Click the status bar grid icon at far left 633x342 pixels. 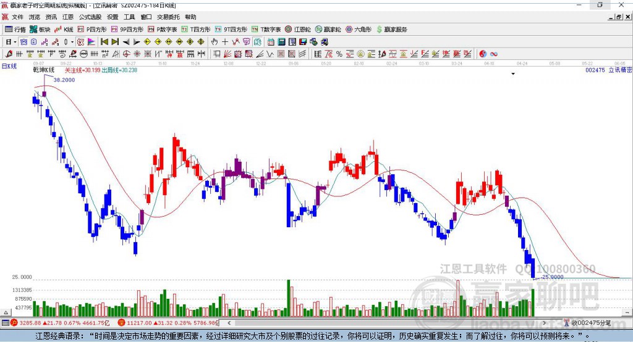click(x=5, y=323)
